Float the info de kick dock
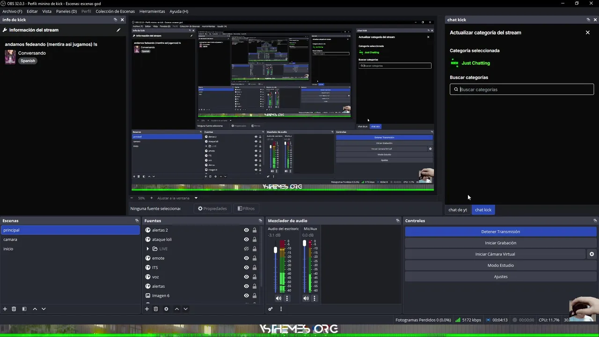The height and width of the screenshot is (337, 599). click(x=115, y=20)
